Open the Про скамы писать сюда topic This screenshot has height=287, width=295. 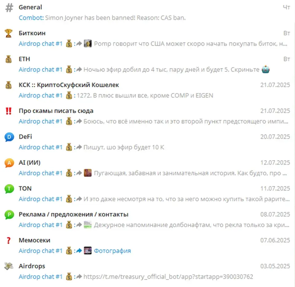pos(147,116)
